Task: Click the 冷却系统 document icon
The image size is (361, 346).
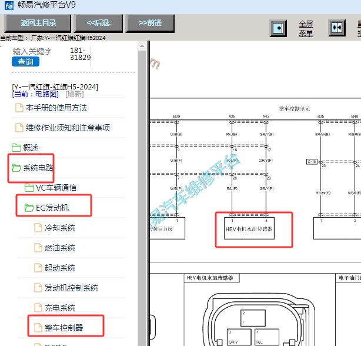Action: (x=38, y=228)
